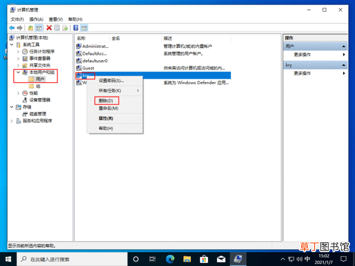Open the 查看(V) menu

(55, 19)
